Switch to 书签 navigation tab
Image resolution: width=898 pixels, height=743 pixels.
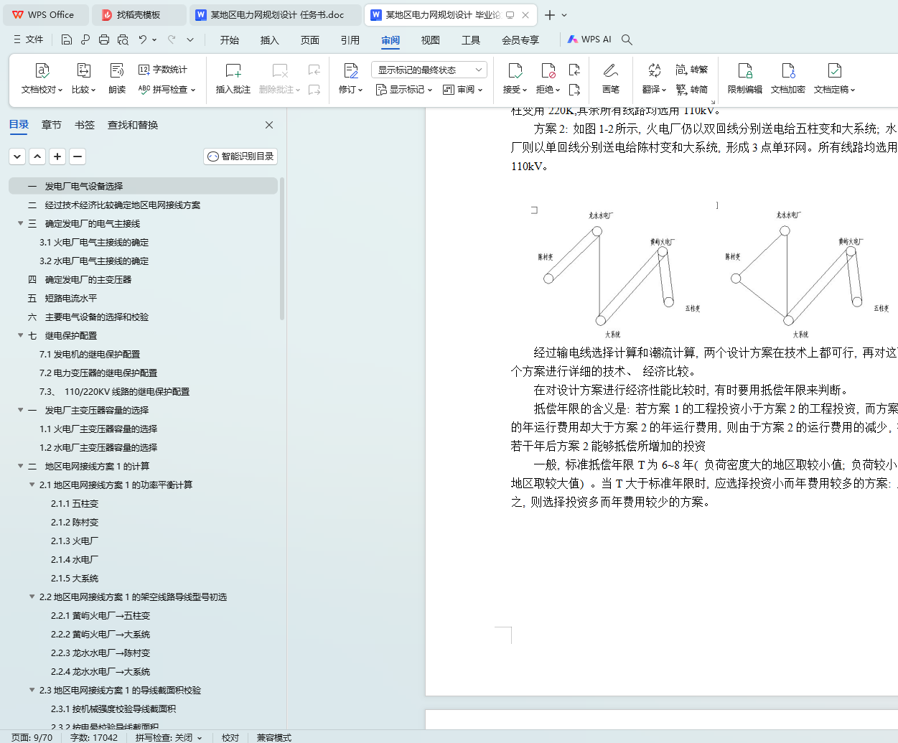pyautogui.click(x=85, y=125)
